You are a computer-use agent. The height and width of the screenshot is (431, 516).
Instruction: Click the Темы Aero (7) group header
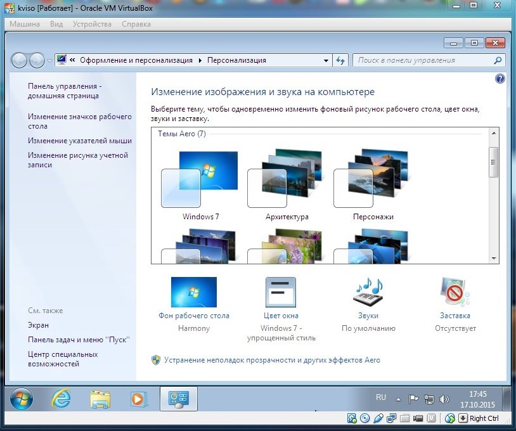coord(182,134)
